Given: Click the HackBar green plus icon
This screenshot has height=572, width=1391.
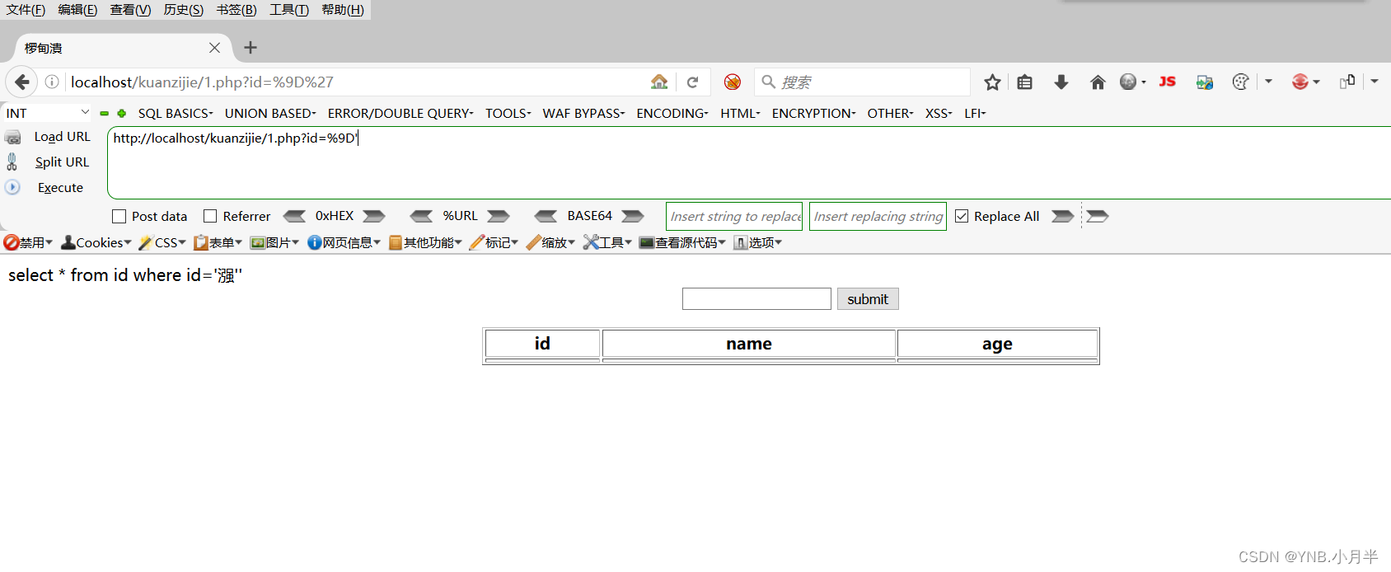Looking at the screenshot, I should coord(121,113).
